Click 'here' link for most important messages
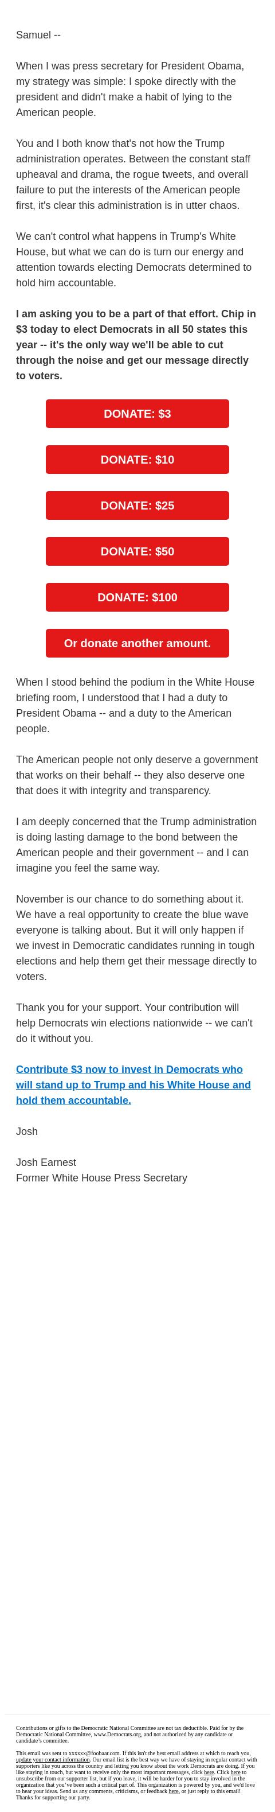This screenshot has height=1812, width=275. tap(209, 1772)
